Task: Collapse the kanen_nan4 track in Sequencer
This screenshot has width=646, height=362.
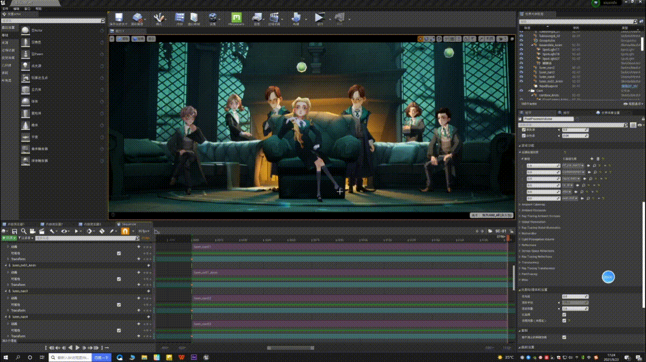Action: [6, 317]
